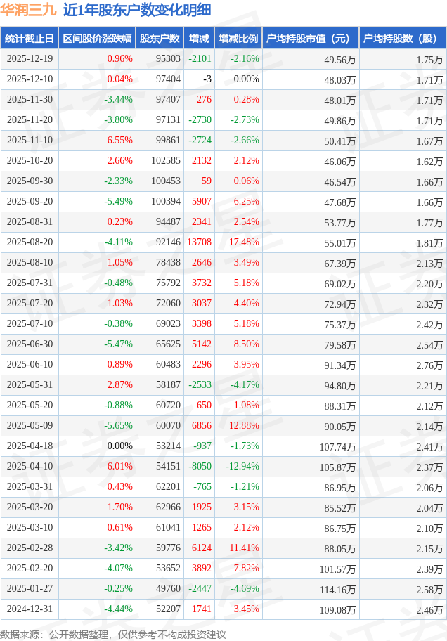447x641 pixels.
Task: Click the 17.48% increase ratio cell
Action: coord(244,242)
